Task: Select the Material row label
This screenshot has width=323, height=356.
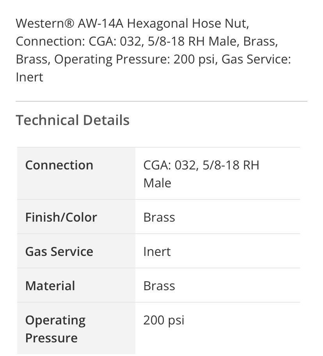Action: pos(50,286)
